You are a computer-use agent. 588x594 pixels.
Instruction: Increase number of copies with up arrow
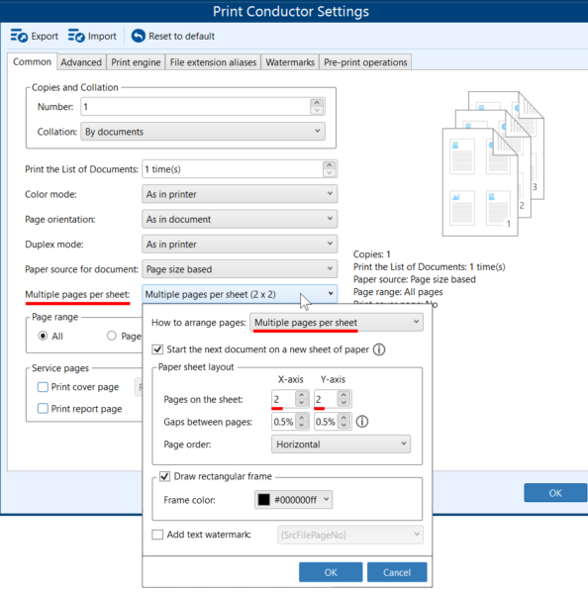tap(317, 103)
